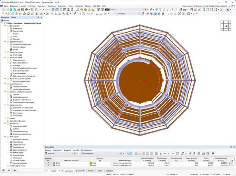Click the New model icon in the toolbar

point(3,10)
